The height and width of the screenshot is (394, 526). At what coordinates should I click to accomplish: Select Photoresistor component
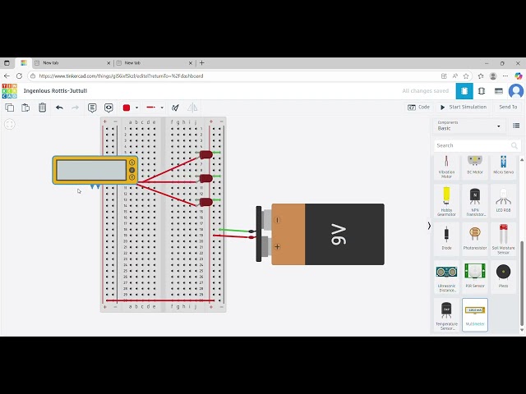475,239
